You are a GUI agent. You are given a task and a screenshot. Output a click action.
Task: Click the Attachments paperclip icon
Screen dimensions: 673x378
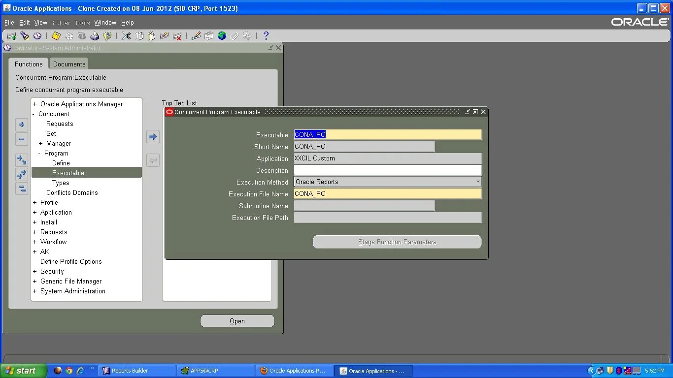point(234,36)
